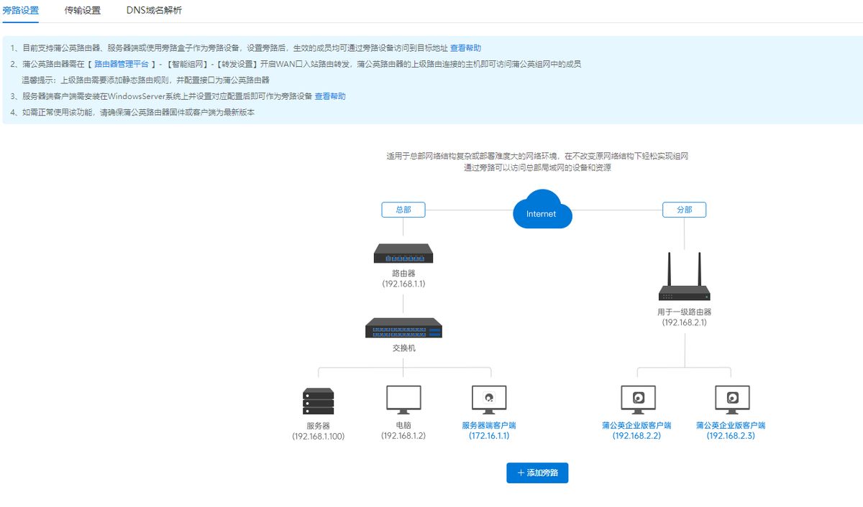Click diagram description starting 适用于总部网络结构复杂
The width and height of the screenshot is (863, 507).
tap(538, 156)
